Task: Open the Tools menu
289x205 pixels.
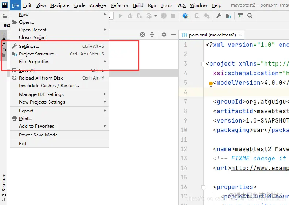Action: point(167,5)
